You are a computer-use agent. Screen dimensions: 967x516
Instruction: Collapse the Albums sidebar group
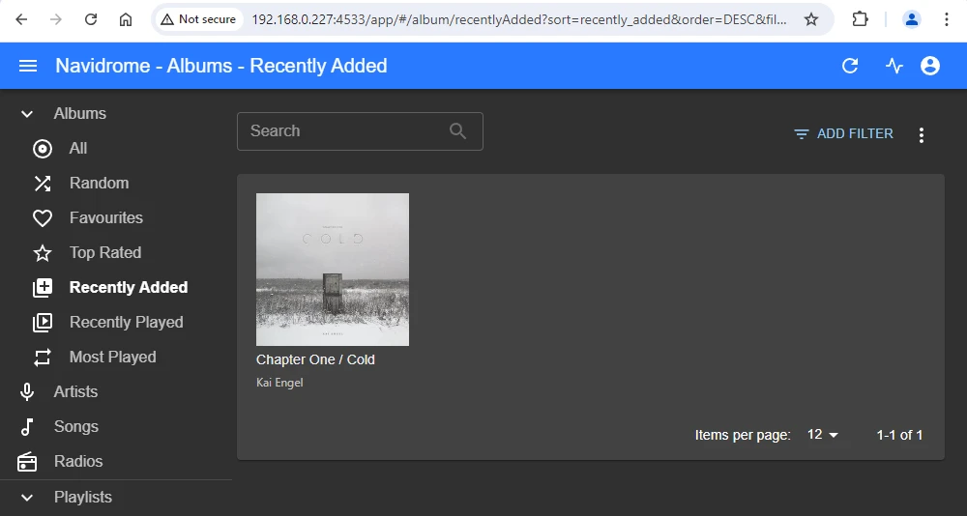27,114
